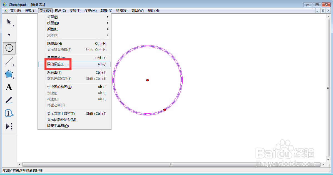This screenshot has height=175, width=333.
Task: Choose 追踪圆(T) menu entry
Action: point(74,72)
